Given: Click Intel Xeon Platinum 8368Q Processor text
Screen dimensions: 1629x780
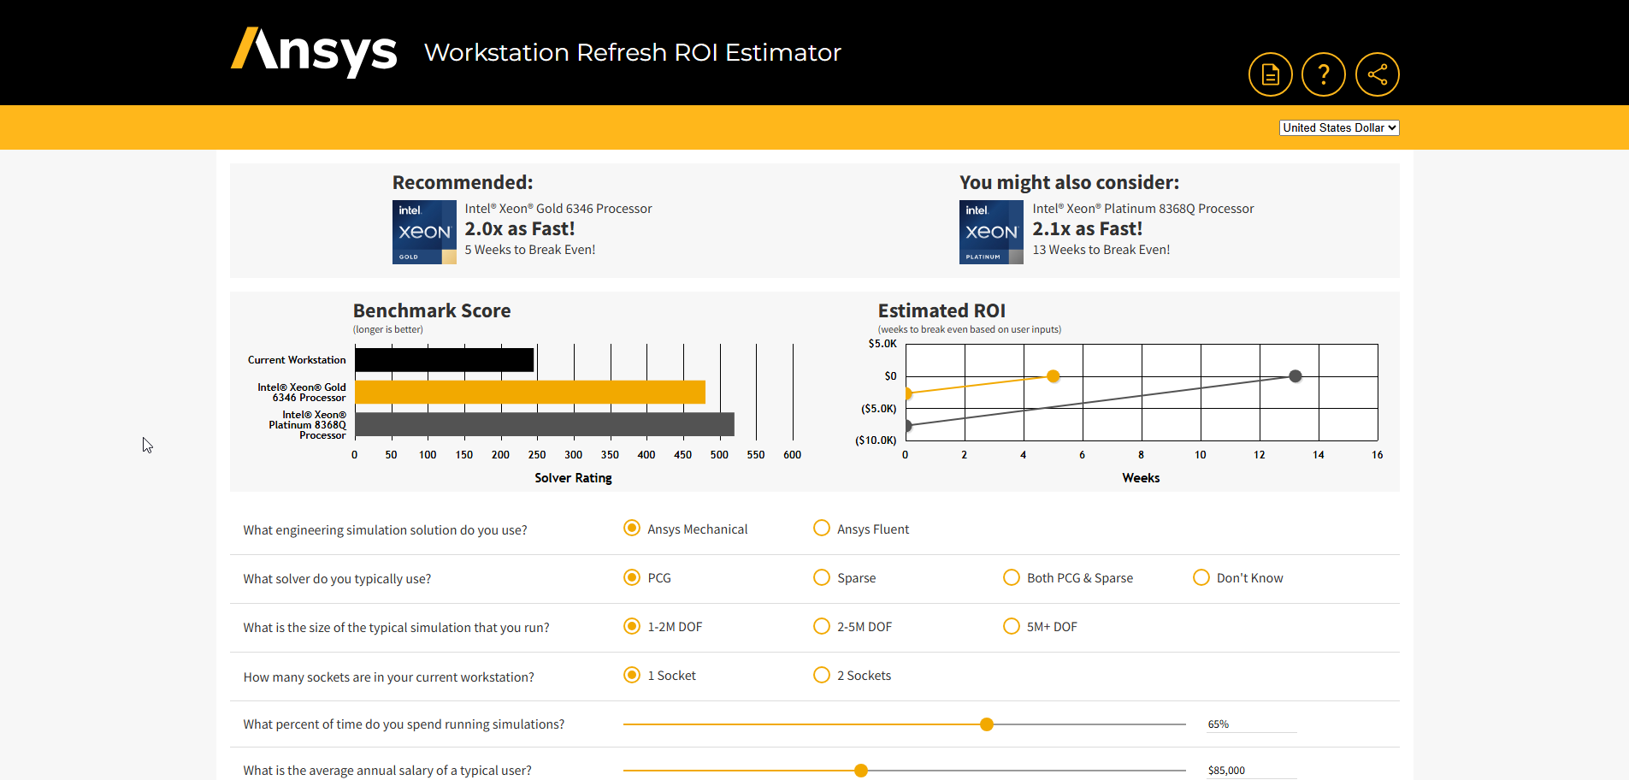Looking at the screenshot, I should (x=1143, y=209).
